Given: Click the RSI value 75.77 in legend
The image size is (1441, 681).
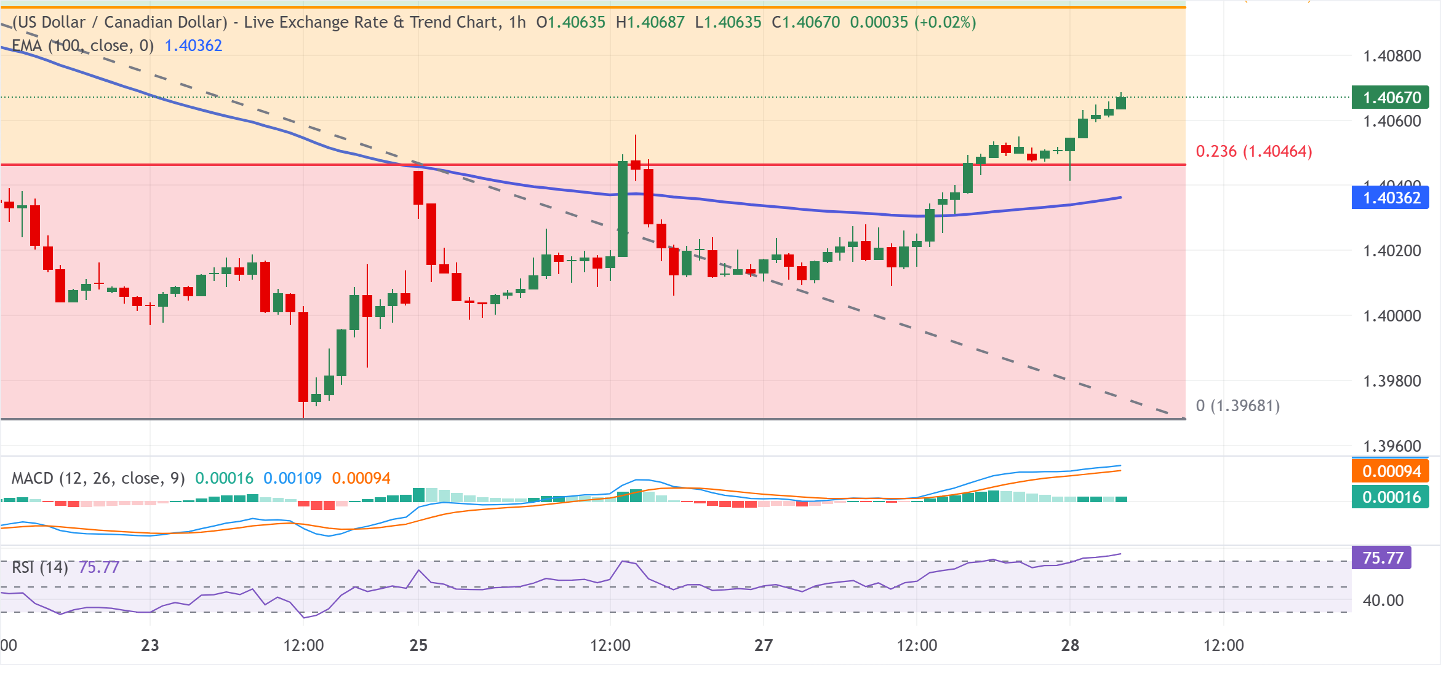Looking at the screenshot, I should (x=98, y=567).
